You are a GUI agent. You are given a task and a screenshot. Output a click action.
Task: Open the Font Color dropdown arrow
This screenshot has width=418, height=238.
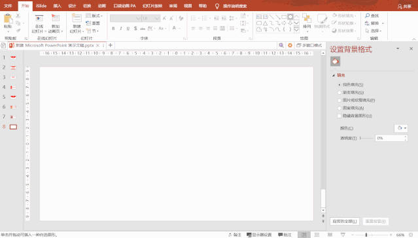[x=180, y=28]
